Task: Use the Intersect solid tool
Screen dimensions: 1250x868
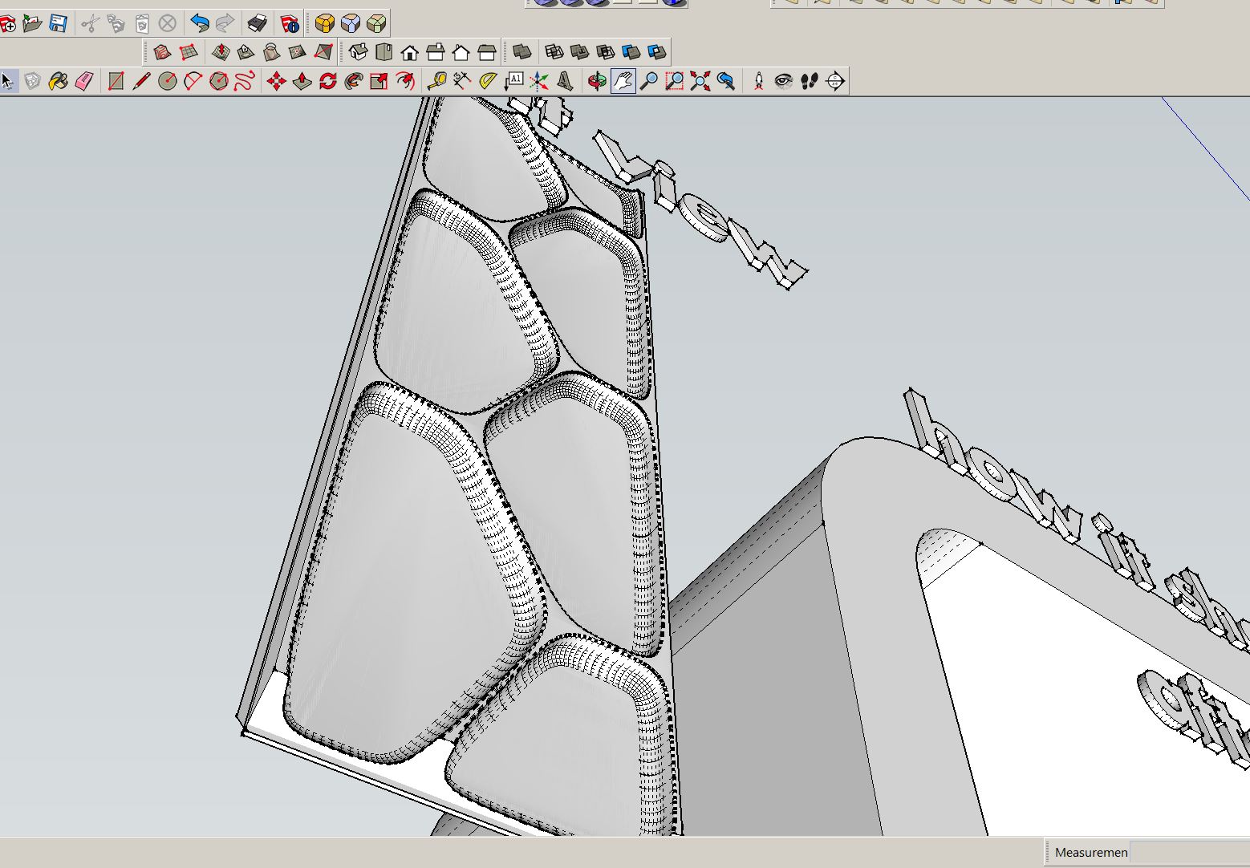Action: tap(554, 52)
